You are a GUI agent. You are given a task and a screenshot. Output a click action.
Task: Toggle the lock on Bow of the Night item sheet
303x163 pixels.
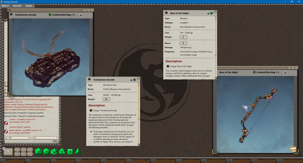coord(208,13)
